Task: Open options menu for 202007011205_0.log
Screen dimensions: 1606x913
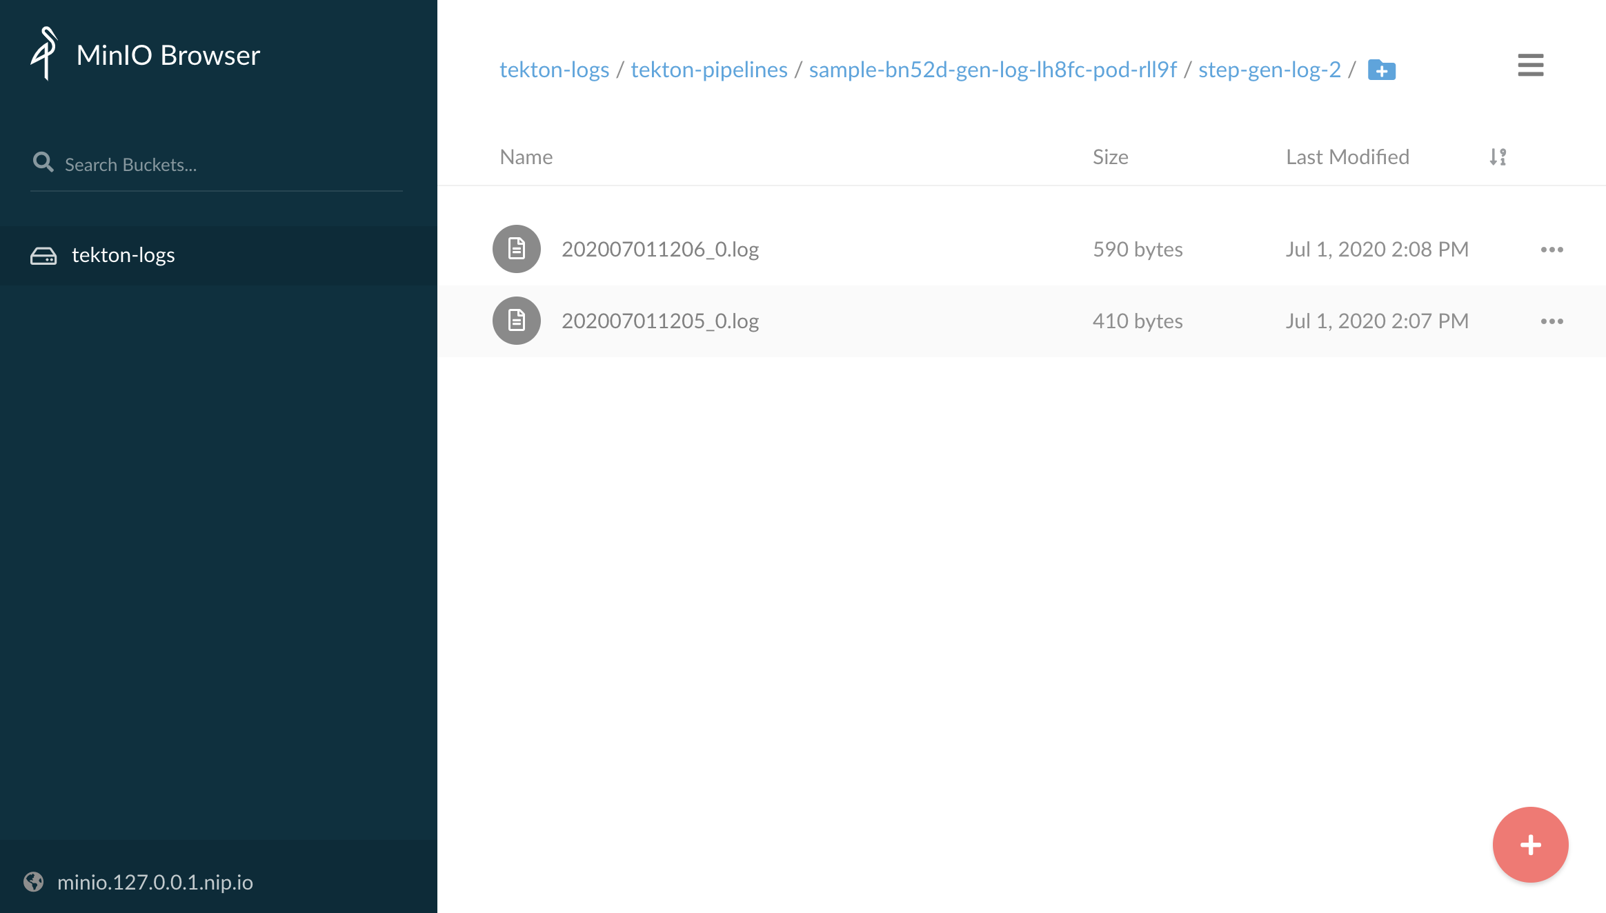Action: [x=1552, y=321]
